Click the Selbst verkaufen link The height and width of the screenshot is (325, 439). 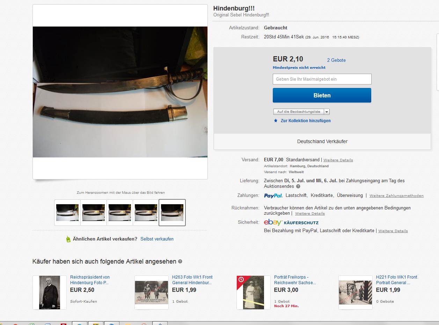[x=157, y=239]
